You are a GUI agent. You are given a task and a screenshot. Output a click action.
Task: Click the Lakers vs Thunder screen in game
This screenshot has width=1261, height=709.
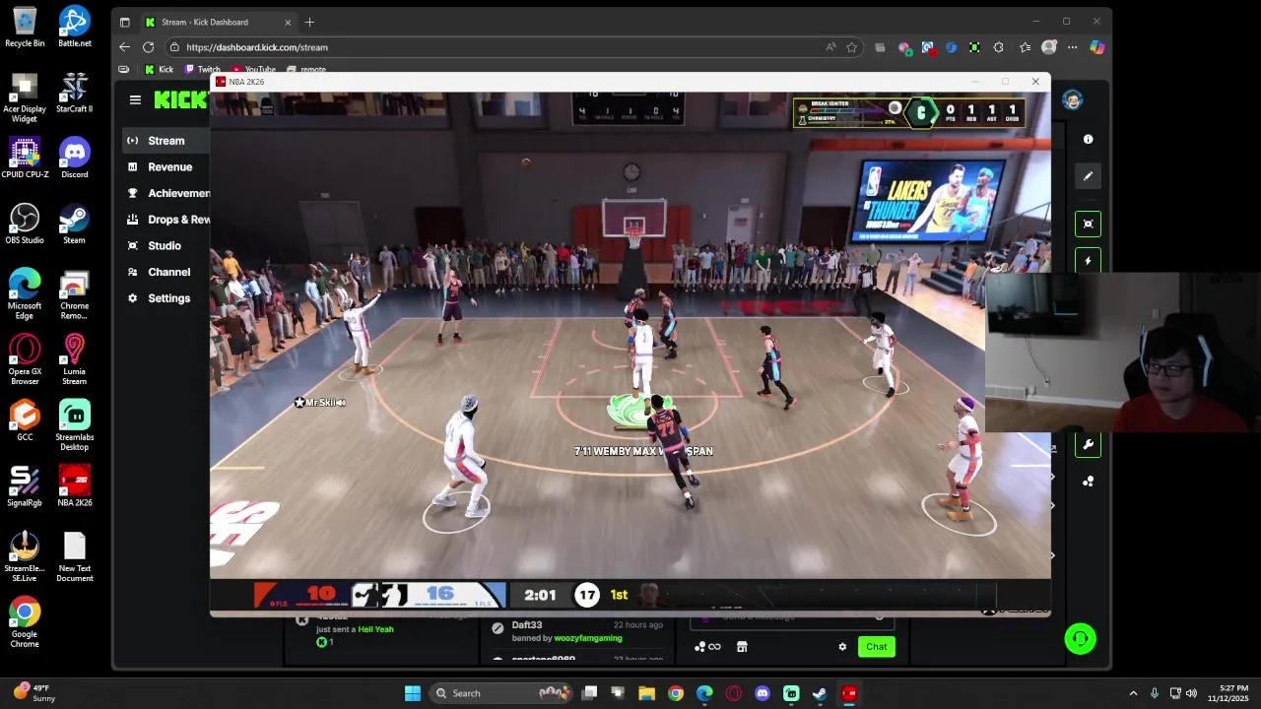click(x=929, y=200)
